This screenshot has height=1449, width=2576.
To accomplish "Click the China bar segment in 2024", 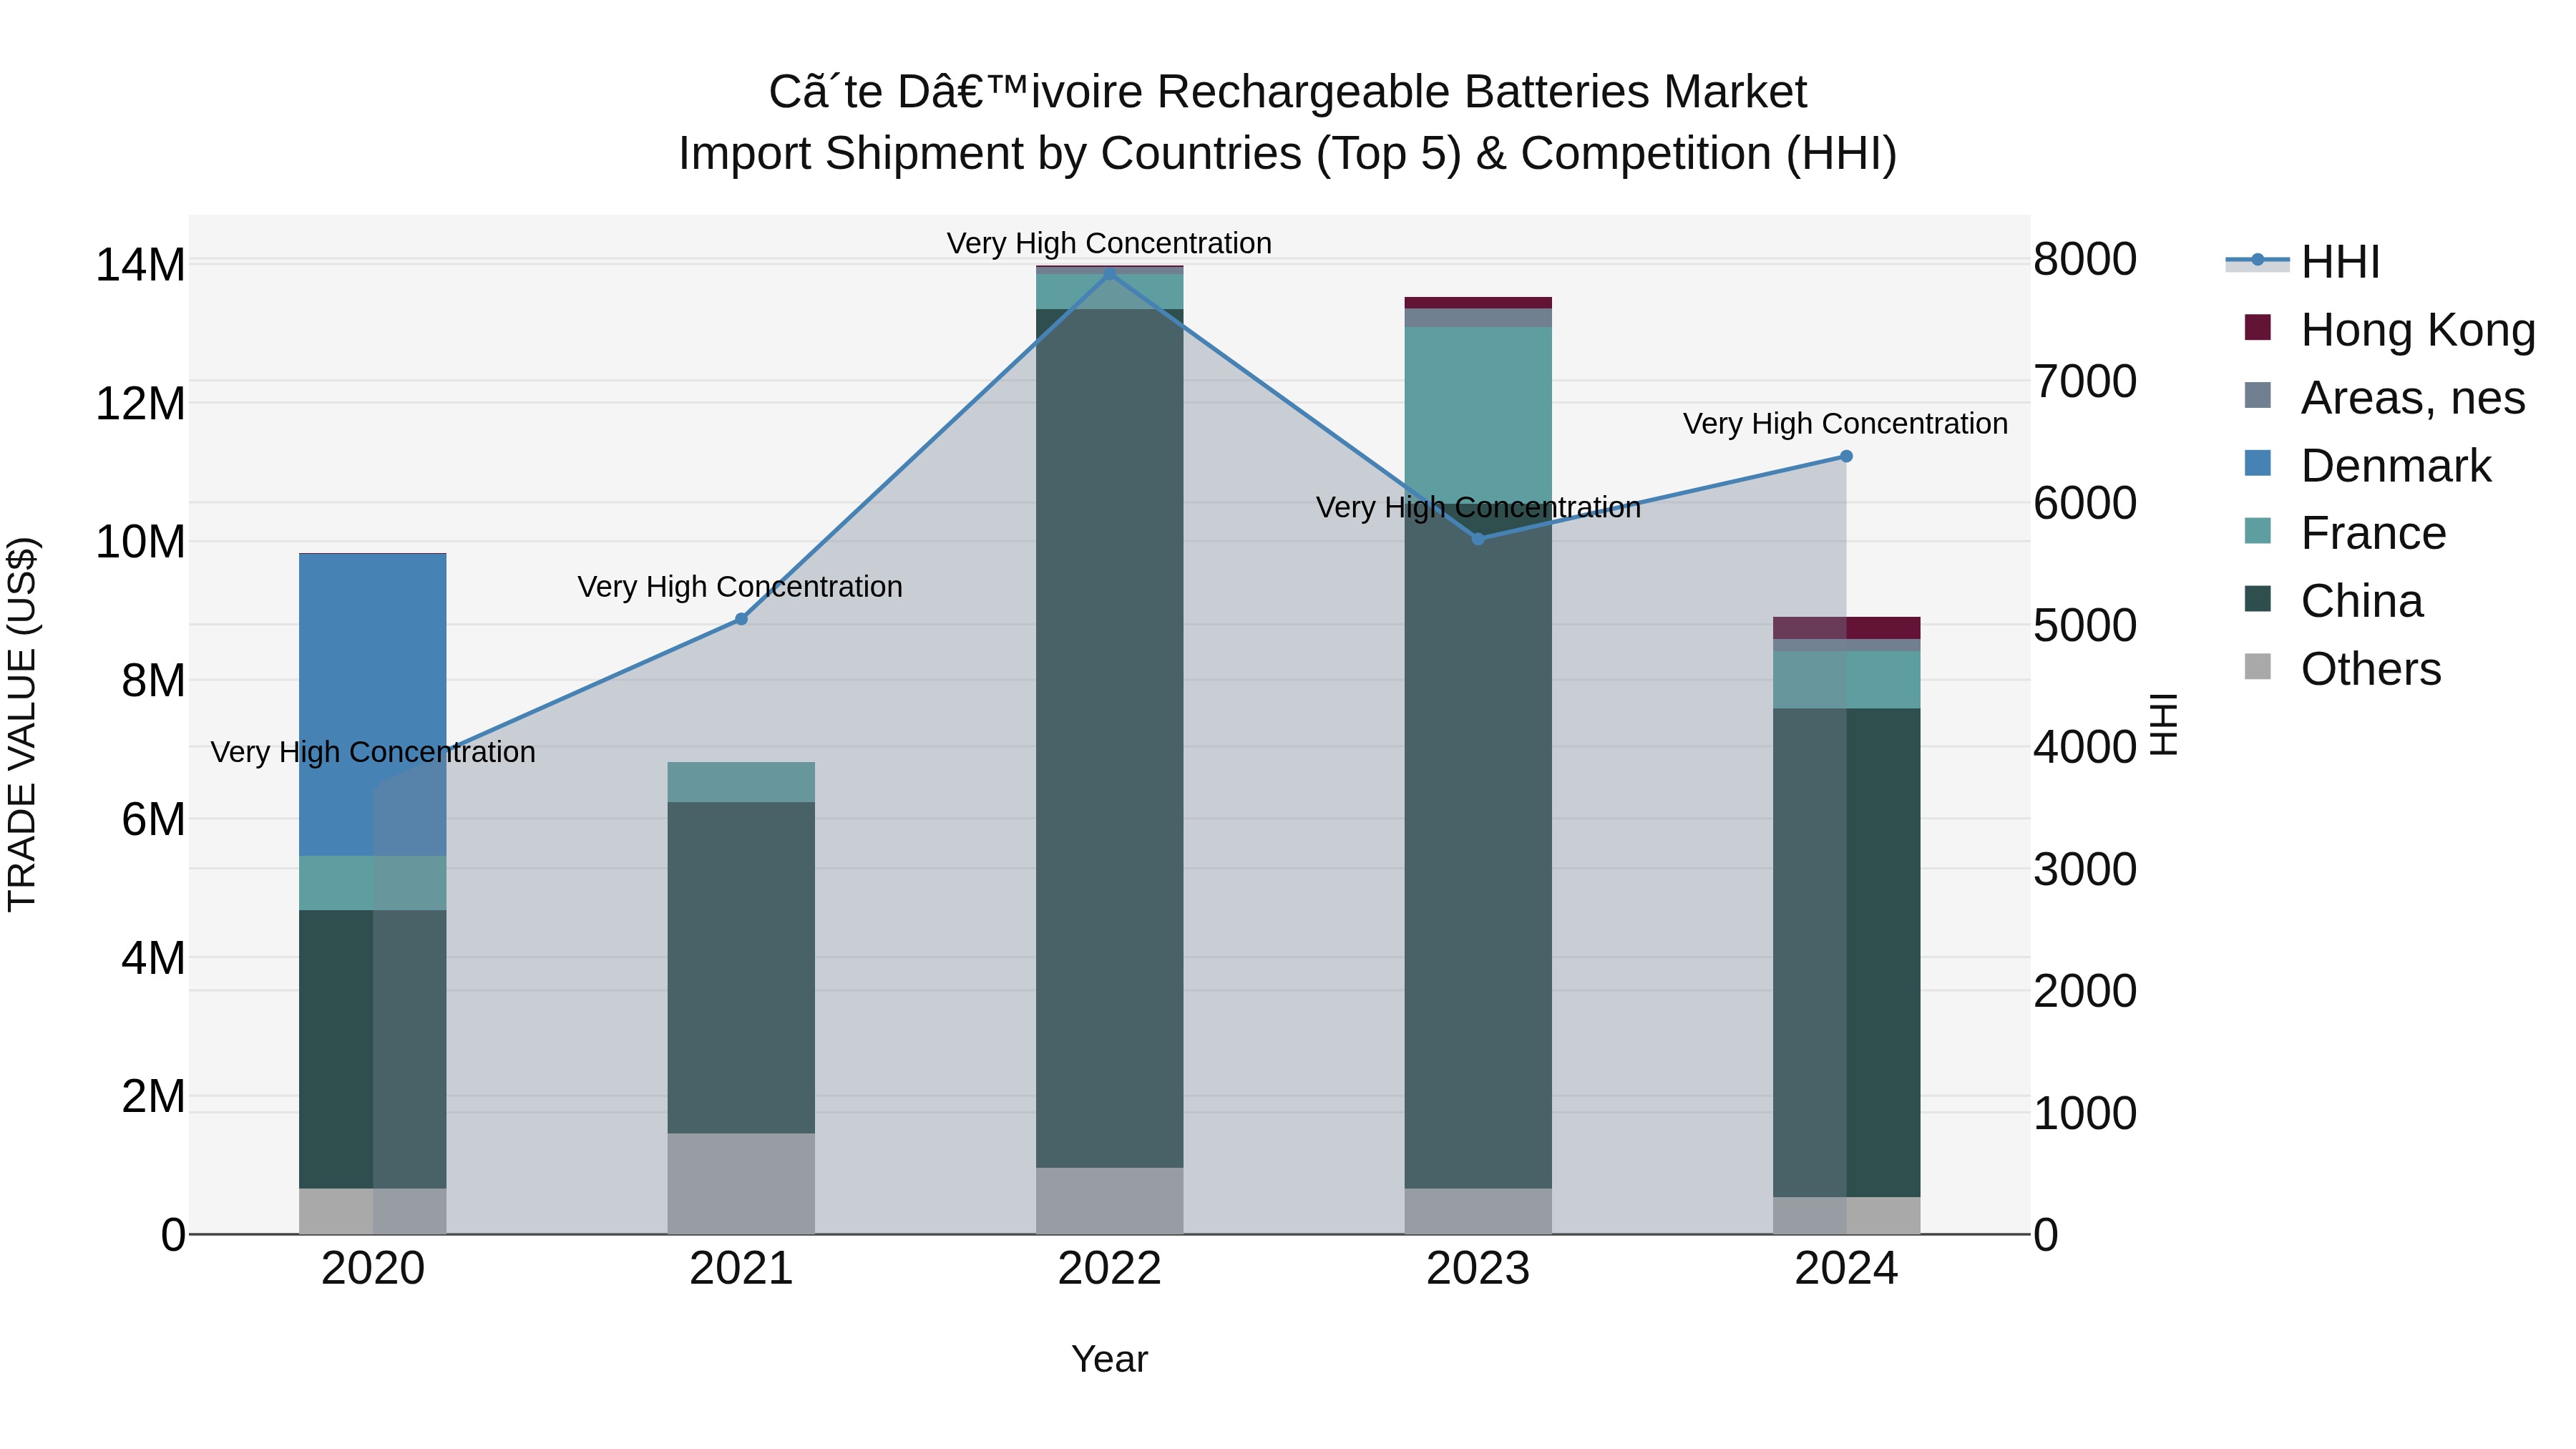I will point(1846,953).
